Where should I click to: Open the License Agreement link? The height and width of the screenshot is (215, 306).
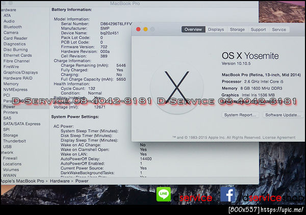point(278,138)
